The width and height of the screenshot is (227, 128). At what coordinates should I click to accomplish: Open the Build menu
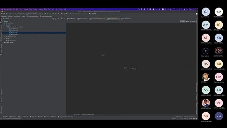(x=45, y=9)
